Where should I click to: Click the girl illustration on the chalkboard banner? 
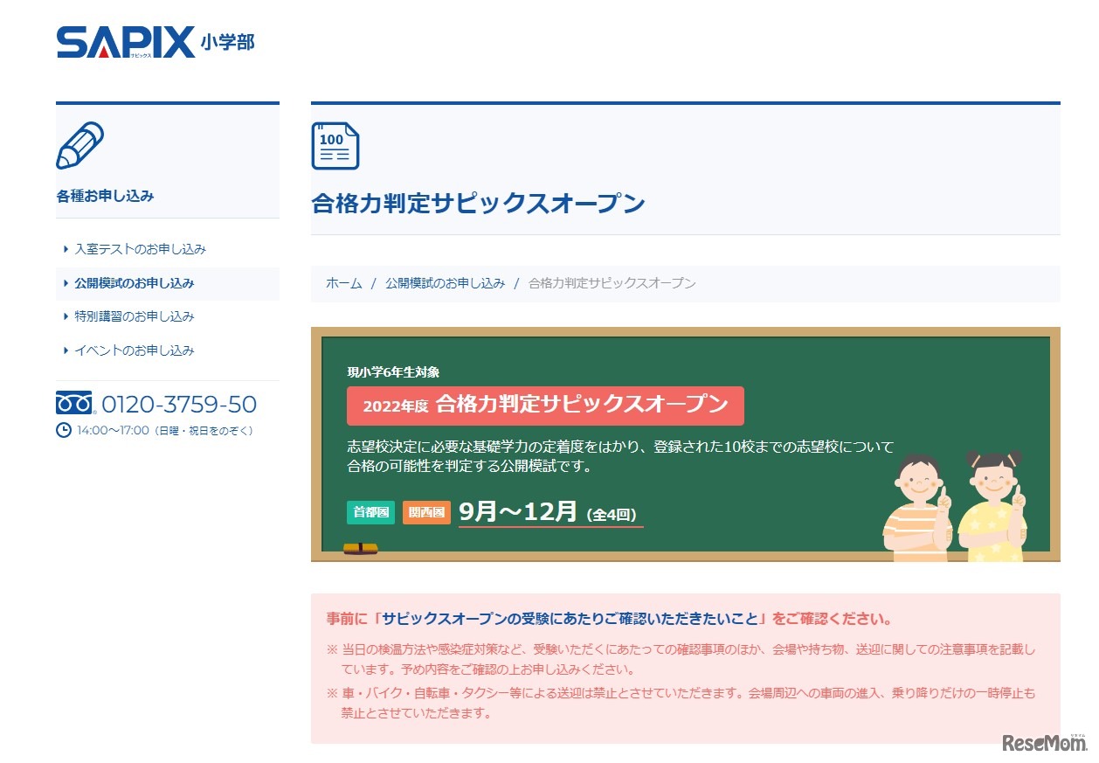pos(992,507)
